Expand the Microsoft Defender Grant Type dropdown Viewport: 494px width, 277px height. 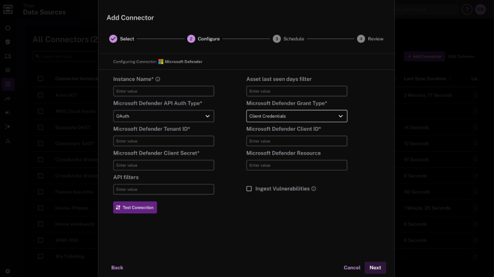pos(297,116)
